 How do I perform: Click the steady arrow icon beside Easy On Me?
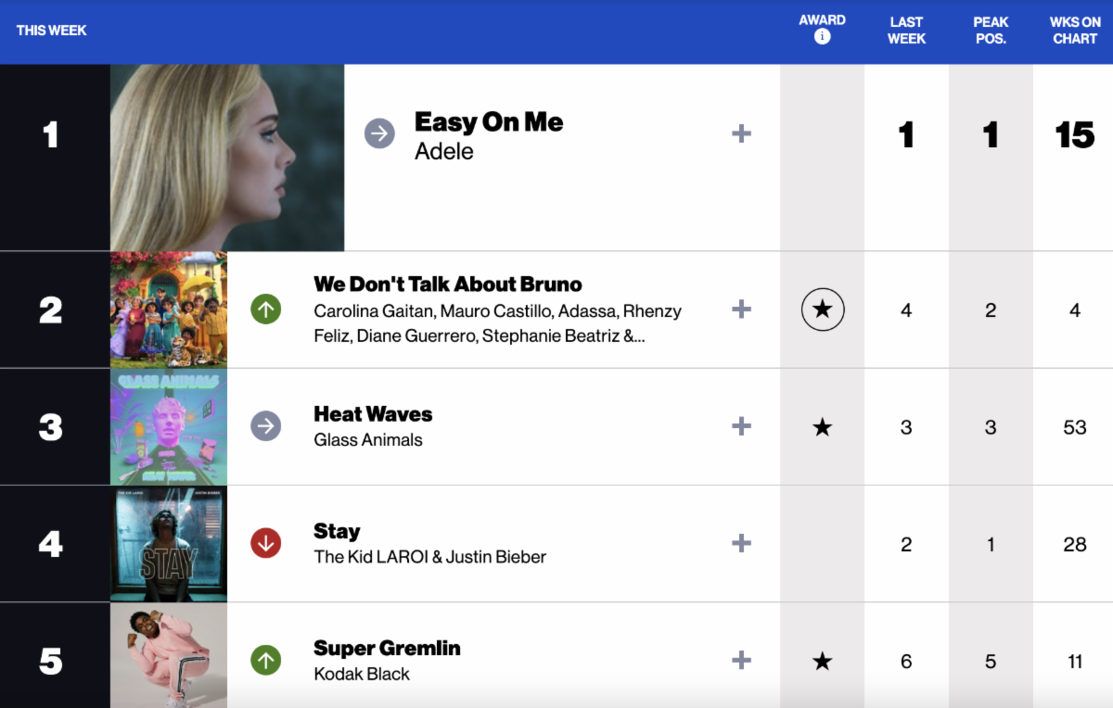tap(379, 134)
